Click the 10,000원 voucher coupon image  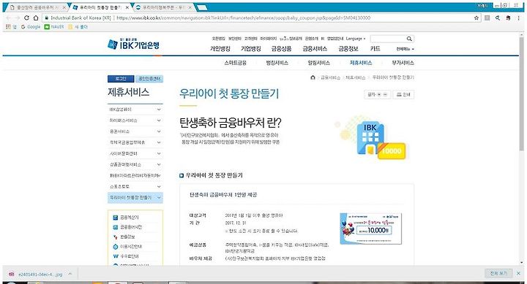click(370, 229)
